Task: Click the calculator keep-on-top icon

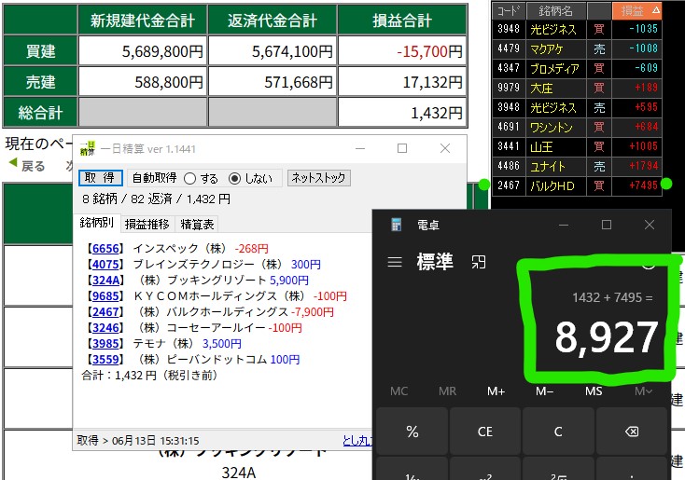Action: [479, 262]
